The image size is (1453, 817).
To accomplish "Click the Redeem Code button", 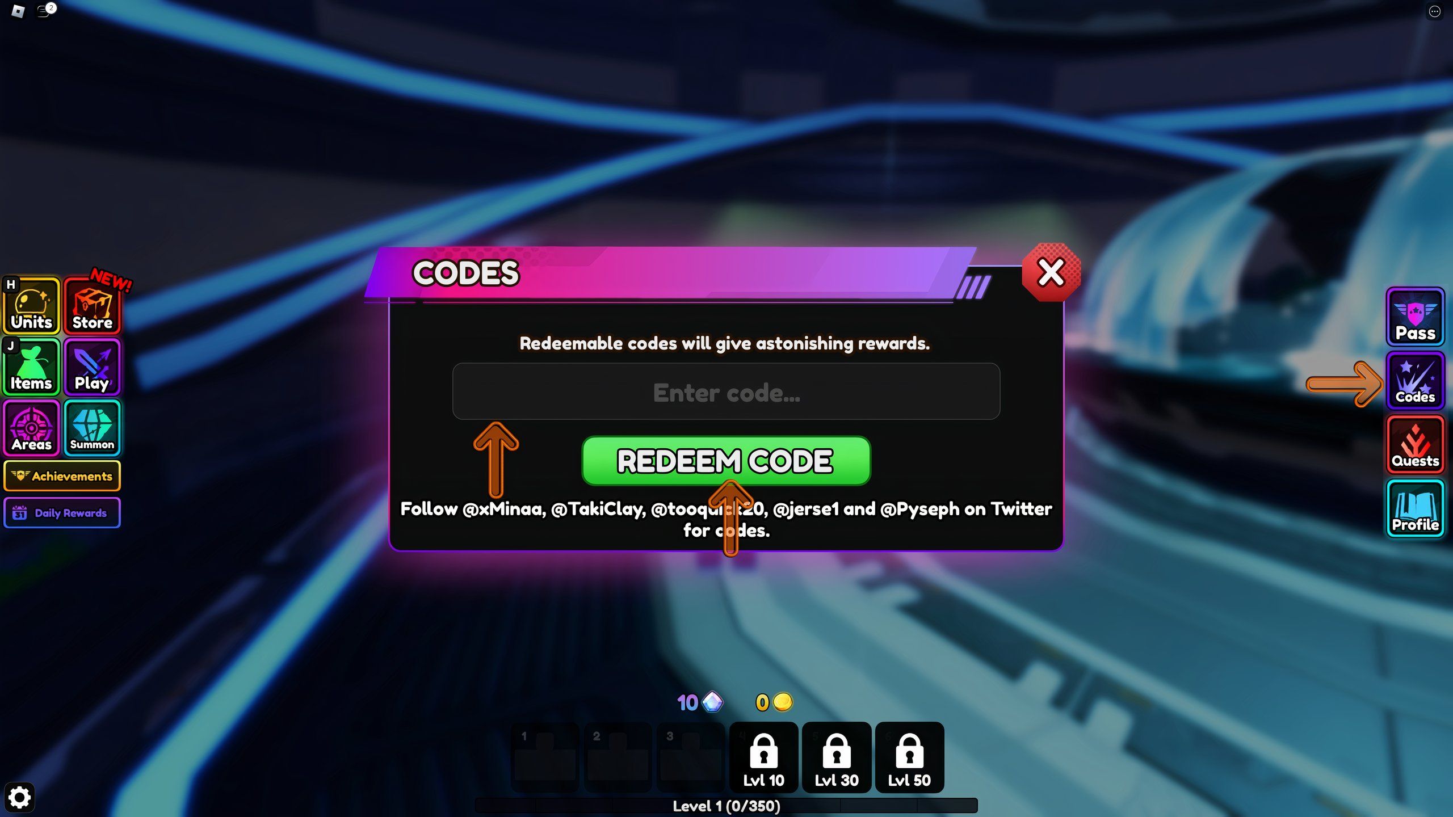I will (726, 460).
